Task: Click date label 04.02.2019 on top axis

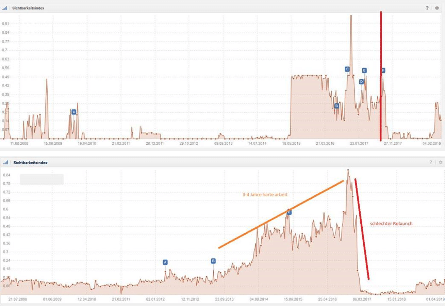Action: tap(432, 144)
